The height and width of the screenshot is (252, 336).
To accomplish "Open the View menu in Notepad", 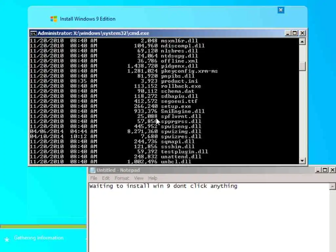I will [139, 178].
